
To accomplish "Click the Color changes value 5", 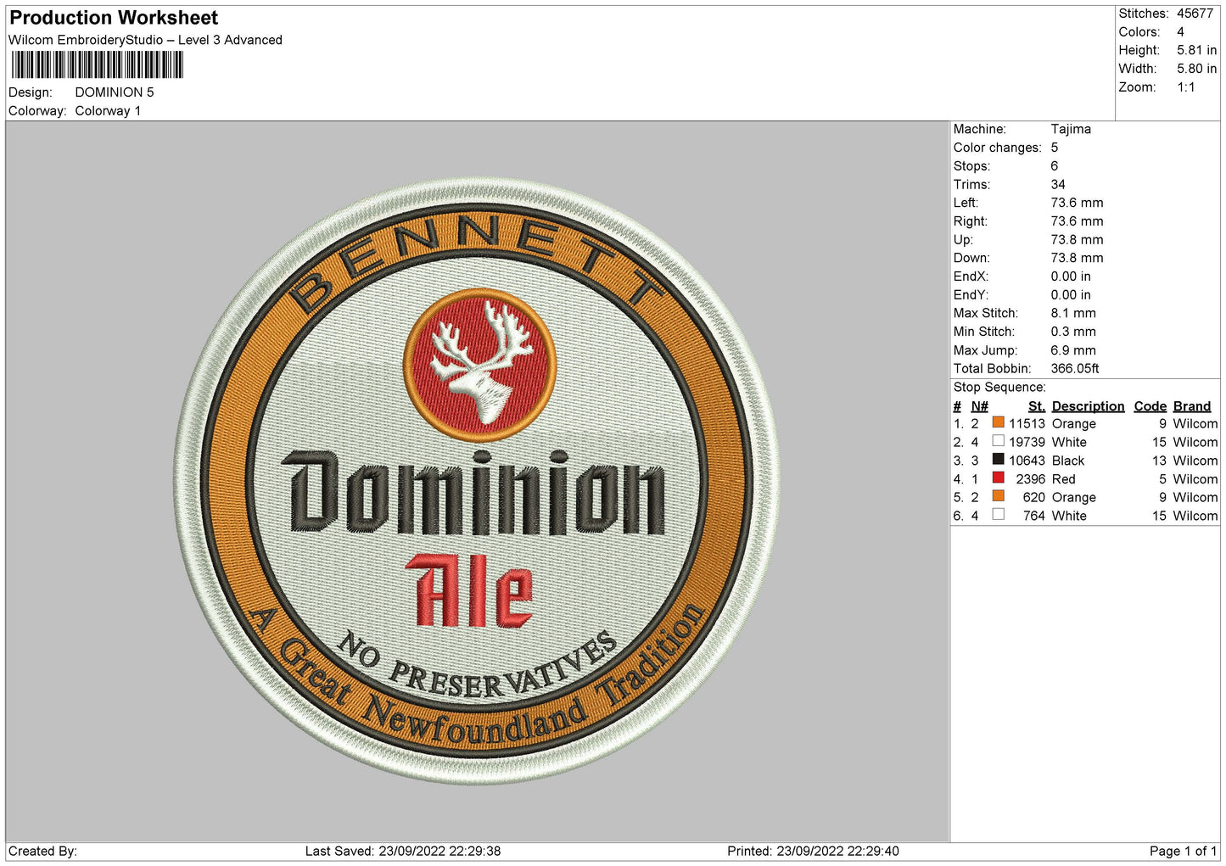I will click(x=1055, y=148).
